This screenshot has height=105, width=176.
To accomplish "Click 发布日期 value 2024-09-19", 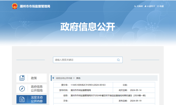I will click(136, 101).
